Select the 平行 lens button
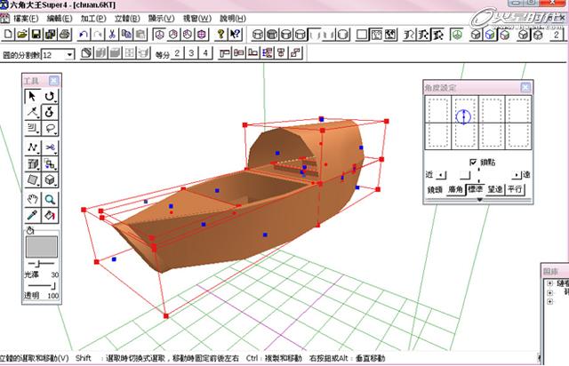The height and width of the screenshot is (366, 569). (x=515, y=189)
